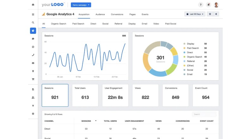This screenshot has height=139, width=251.
Task: Click the home icon in the sidebar
Action: pos(33,5)
